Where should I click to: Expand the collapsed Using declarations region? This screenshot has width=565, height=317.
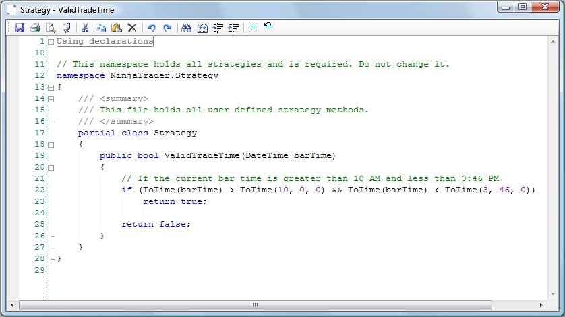click(x=51, y=42)
